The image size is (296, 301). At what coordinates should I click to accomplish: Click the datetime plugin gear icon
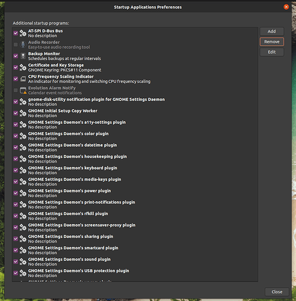point(23,147)
